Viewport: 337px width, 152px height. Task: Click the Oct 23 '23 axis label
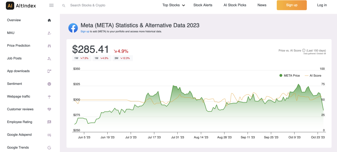(318, 138)
